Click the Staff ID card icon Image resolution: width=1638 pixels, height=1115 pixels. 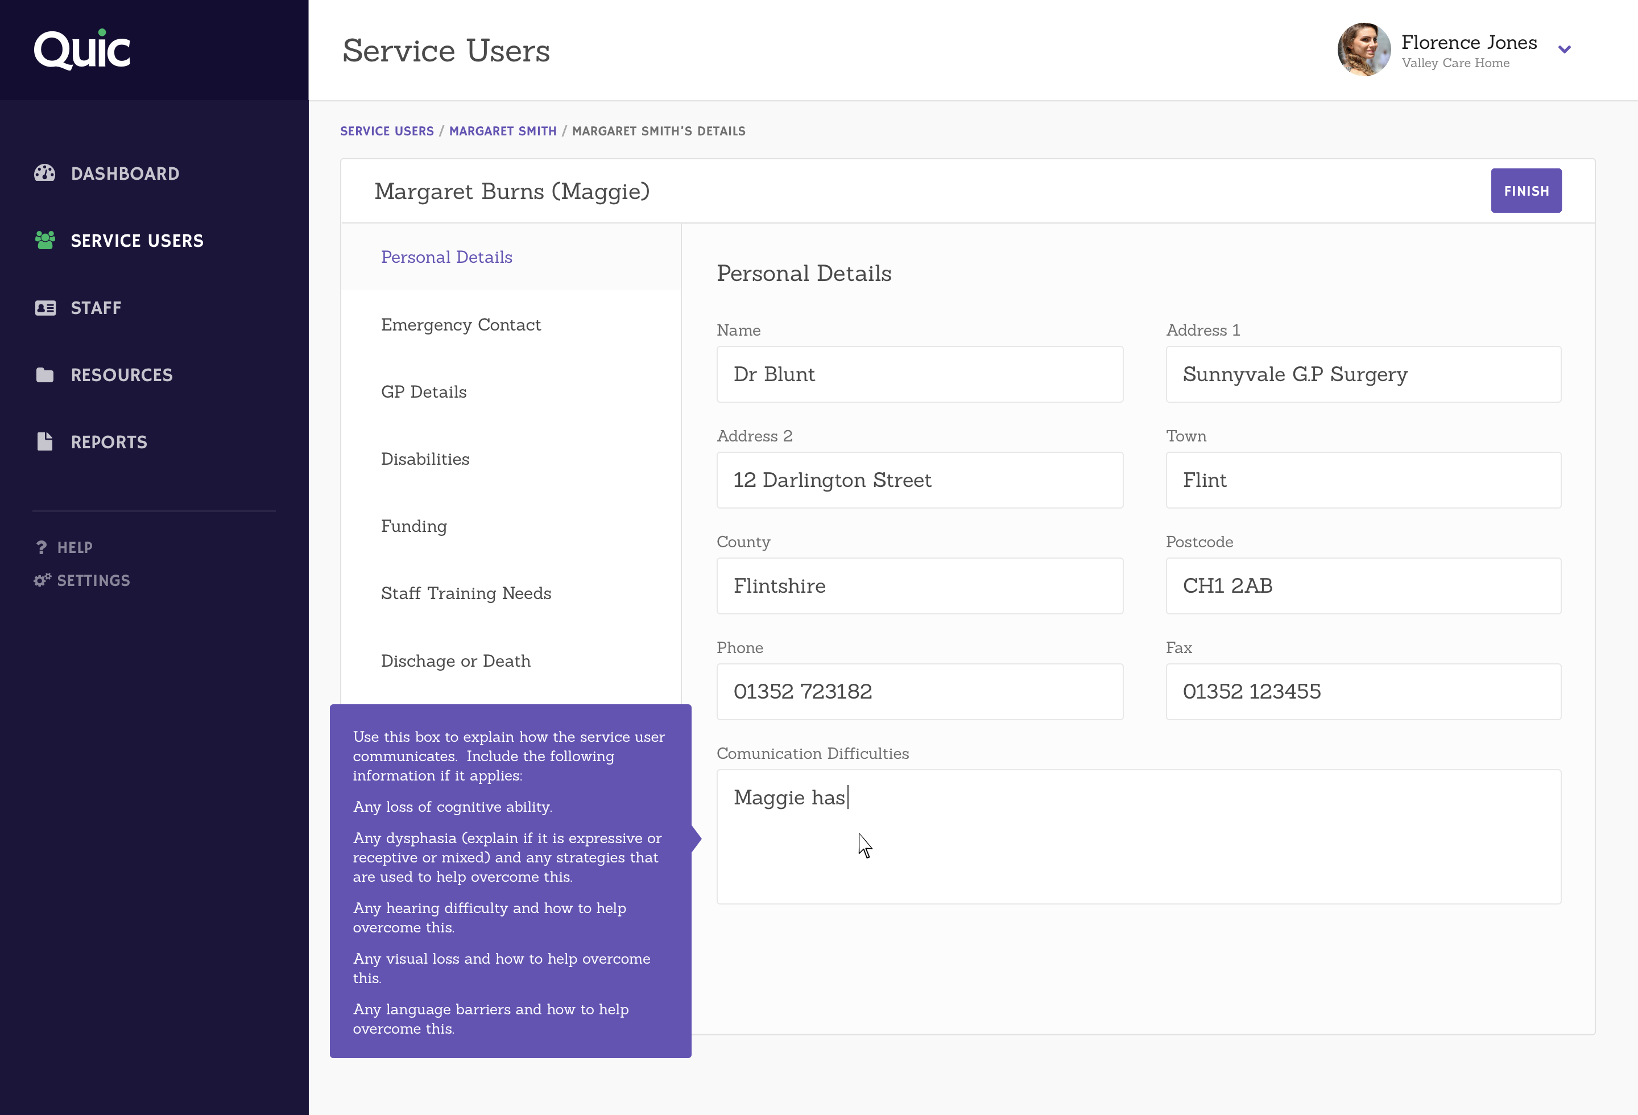click(45, 308)
